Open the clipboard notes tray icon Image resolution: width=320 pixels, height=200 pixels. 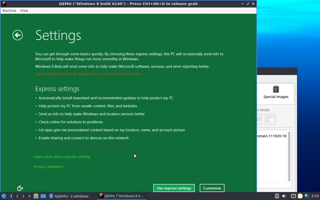click(300, 196)
